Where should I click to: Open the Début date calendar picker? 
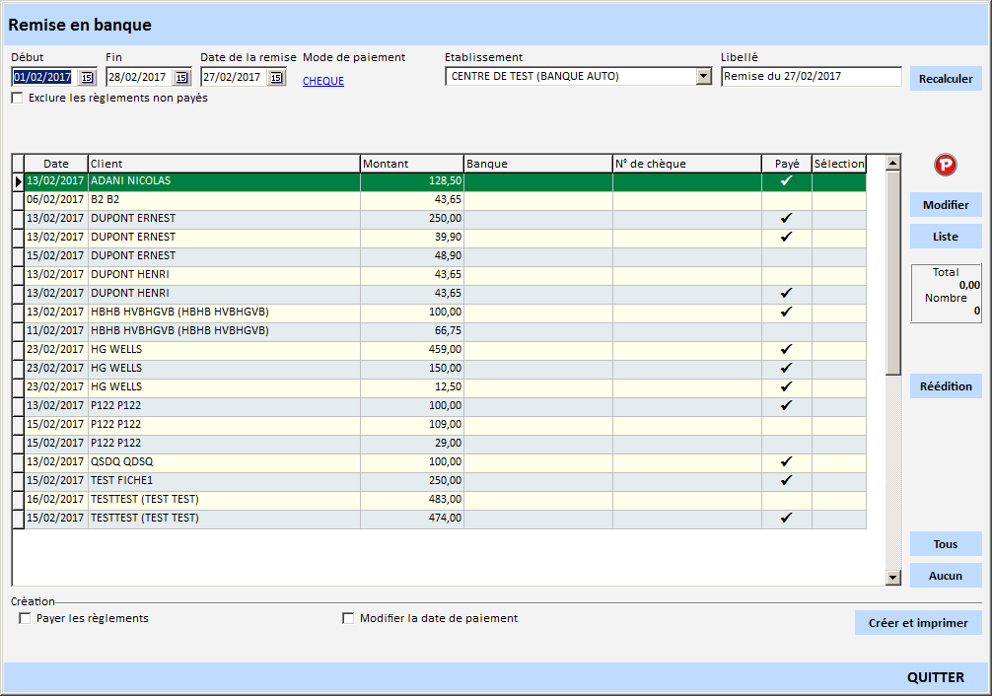[x=86, y=77]
